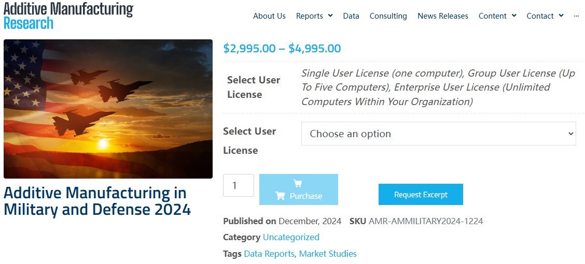This screenshot has height=264, width=585.
Task: Click the Reports navigation item
Action: (x=310, y=16)
